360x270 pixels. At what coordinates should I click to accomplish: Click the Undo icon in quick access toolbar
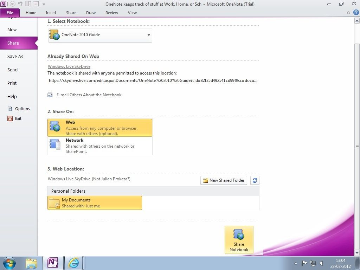tap(20, 4)
